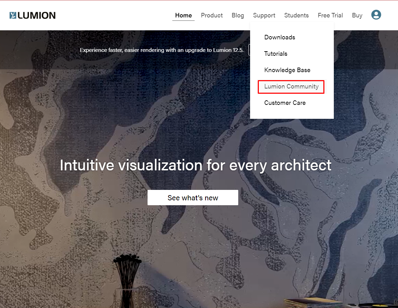Open Tutorials from the Support dropdown
398x308 pixels.
click(x=276, y=54)
